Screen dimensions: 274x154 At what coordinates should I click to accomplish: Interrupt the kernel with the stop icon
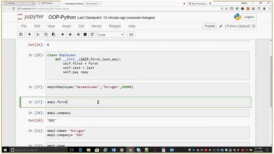85,35
